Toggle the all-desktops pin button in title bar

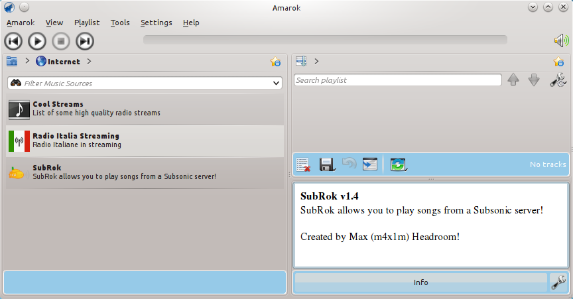click(24, 7)
